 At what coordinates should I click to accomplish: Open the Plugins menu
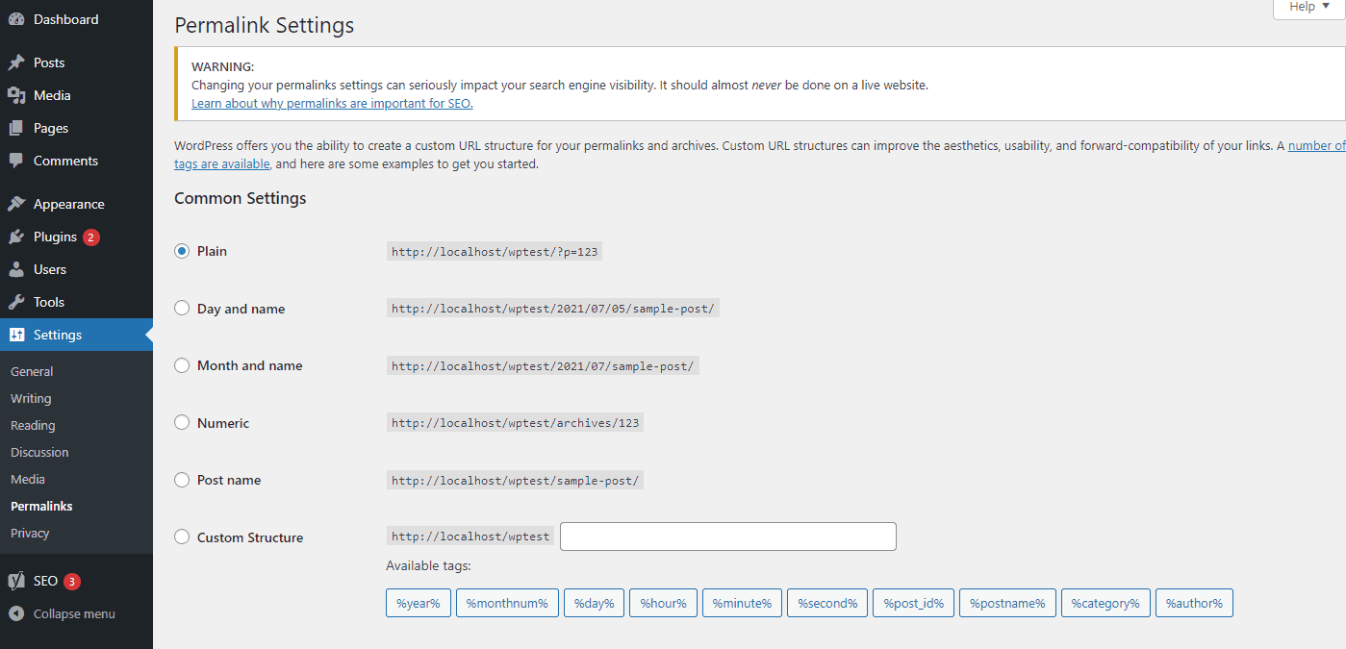click(76, 237)
